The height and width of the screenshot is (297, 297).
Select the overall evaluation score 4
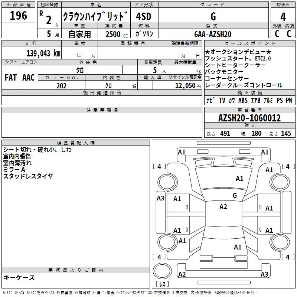(283, 17)
